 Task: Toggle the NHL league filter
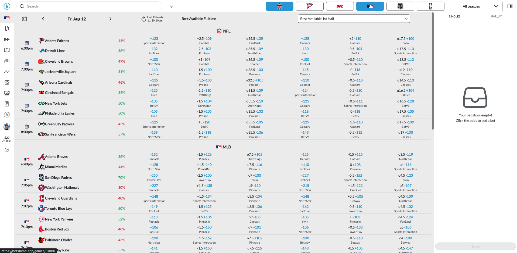tap(400, 6)
